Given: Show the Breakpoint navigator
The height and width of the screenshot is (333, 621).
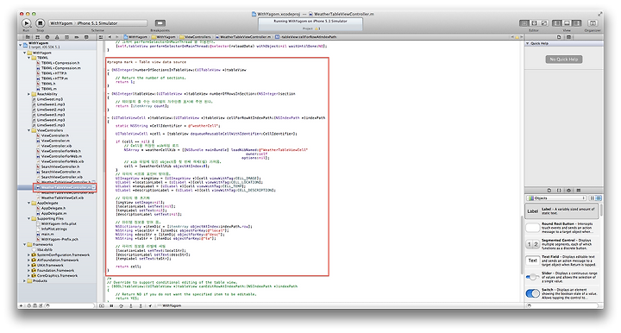Looking at the screenshot, I should [x=77, y=37].
